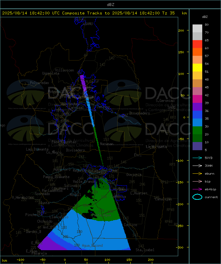Click the 'Nacunan' place label
This screenshot has height=264, width=221.
coord(107,144)
